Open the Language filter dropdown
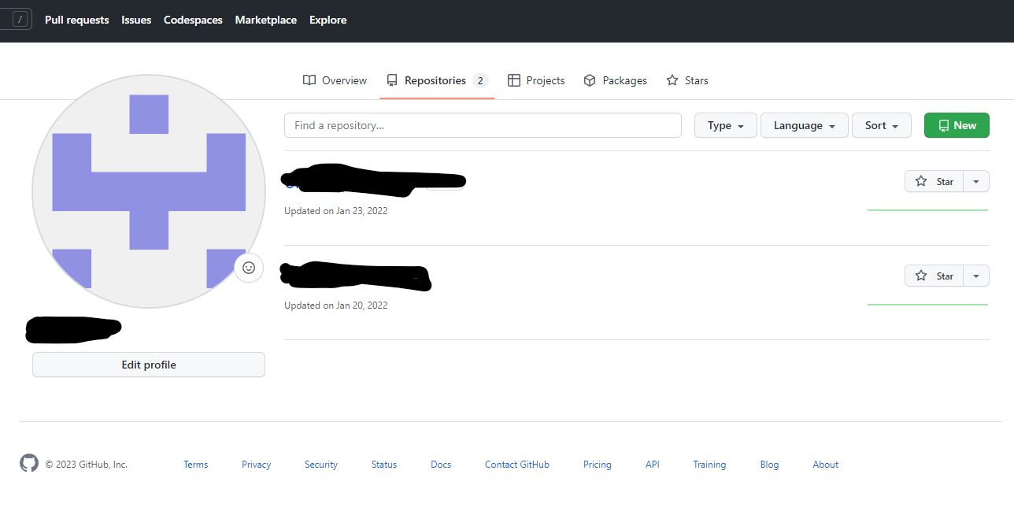 click(x=805, y=125)
